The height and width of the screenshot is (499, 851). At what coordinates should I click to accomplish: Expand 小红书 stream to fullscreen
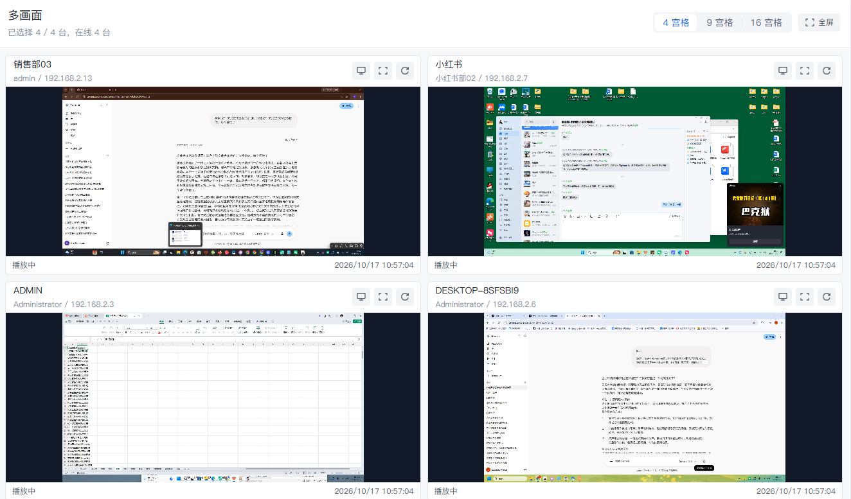click(x=805, y=71)
